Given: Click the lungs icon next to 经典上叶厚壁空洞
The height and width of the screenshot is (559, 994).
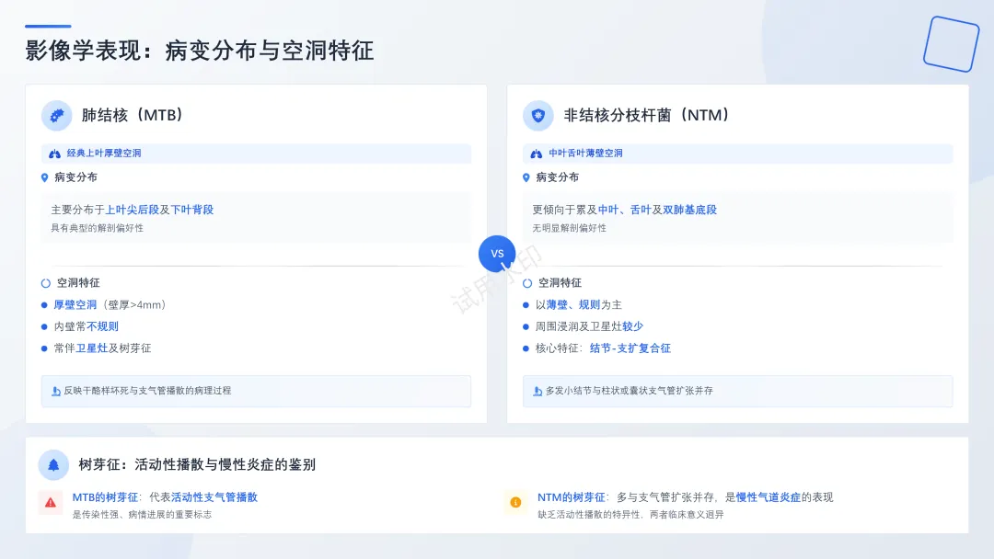Looking at the screenshot, I should (54, 154).
